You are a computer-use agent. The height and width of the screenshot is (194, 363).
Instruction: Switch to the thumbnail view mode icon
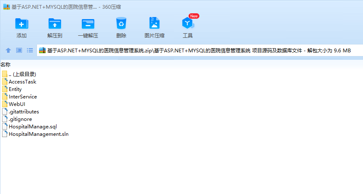pyautogui.click(x=19, y=50)
